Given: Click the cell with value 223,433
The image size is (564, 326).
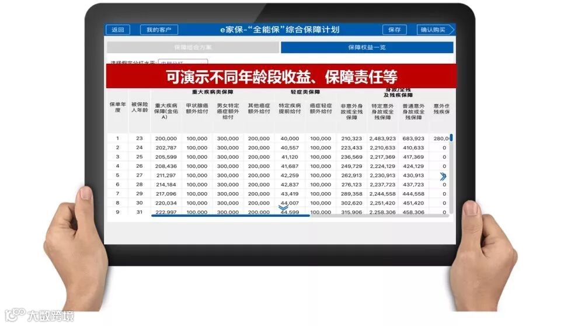Looking at the screenshot, I should tap(351, 148).
